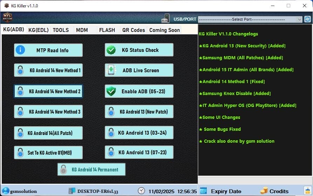Run the KG Status Check
This screenshot has width=313, height=196.
[x=139, y=50]
